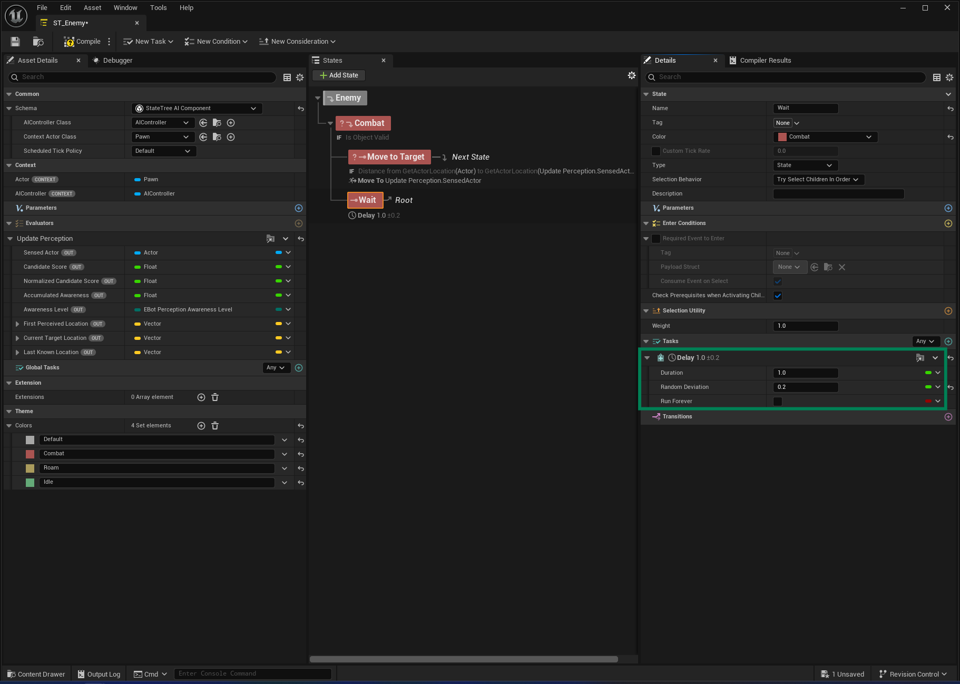Viewport: 960px width, 684px height.
Task: Click the States panel settings gear icon
Action: (631, 76)
